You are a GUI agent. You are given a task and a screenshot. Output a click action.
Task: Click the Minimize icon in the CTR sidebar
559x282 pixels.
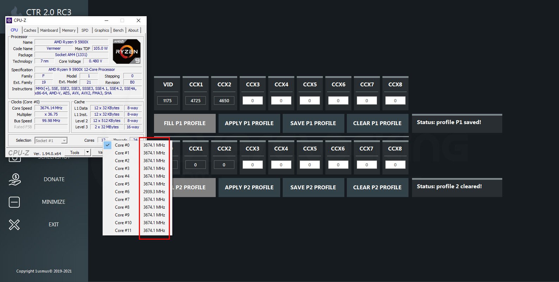[14, 202]
